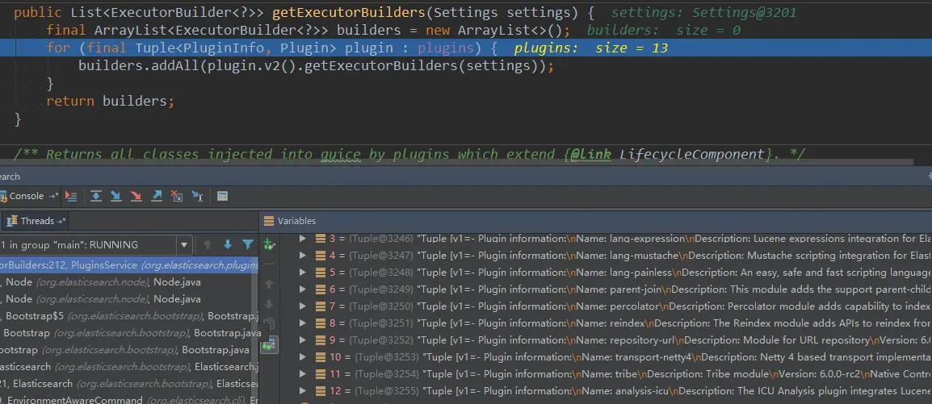
Task: Click the Step Over icon
Action: (95, 196)
